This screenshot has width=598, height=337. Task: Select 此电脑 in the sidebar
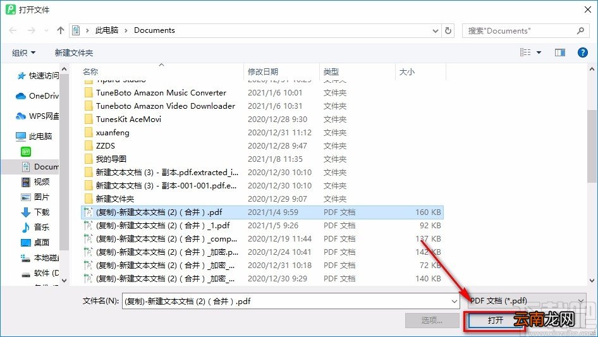[x=34, y=136]
